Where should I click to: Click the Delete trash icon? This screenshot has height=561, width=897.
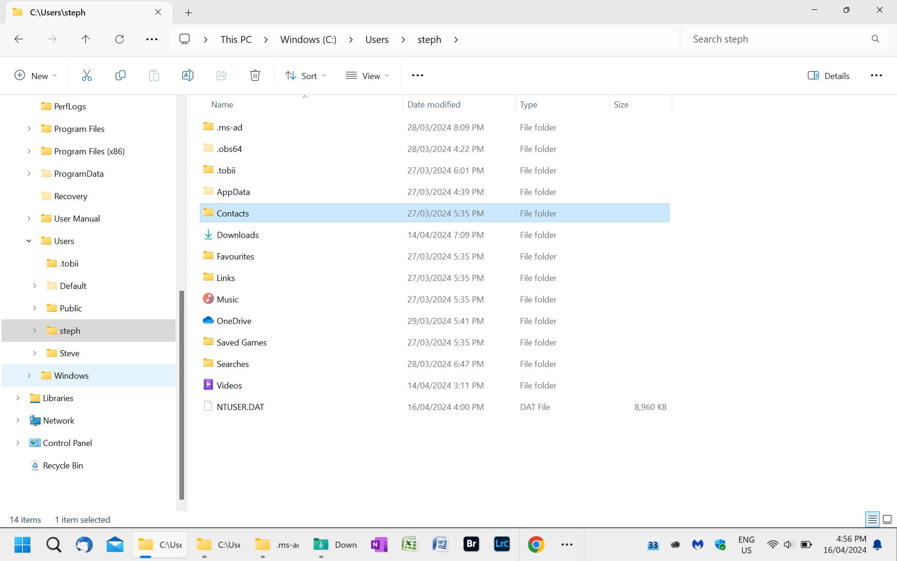pos(255,76)
